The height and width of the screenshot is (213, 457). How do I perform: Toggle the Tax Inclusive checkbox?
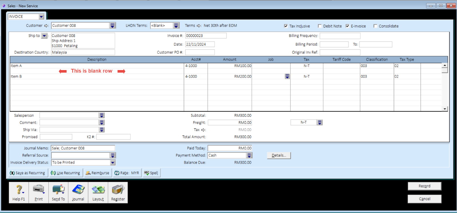286,26
